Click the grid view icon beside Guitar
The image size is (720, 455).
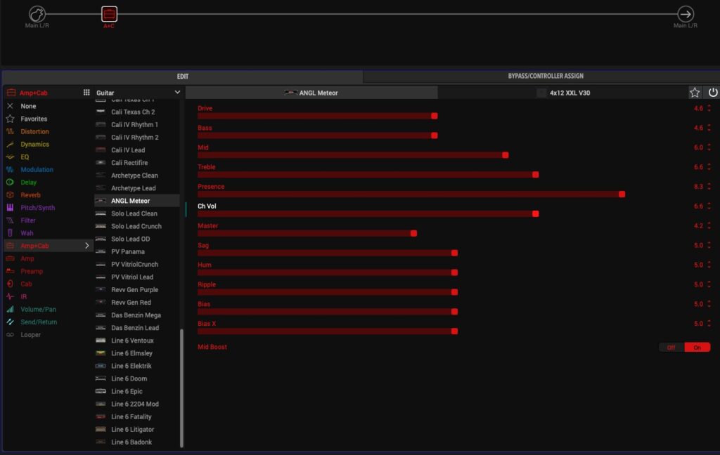coord(86,92)
